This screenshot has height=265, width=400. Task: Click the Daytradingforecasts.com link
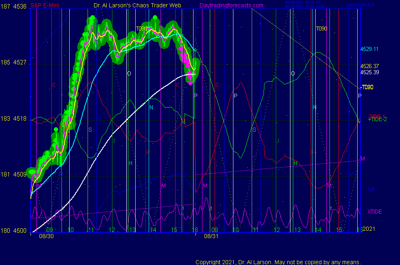[231, 5]
